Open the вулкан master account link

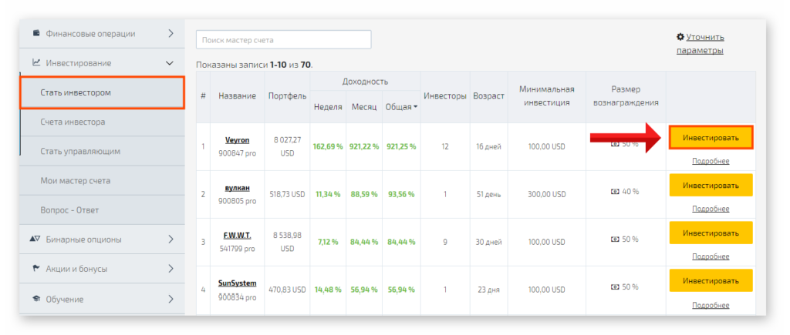click(x=237, y=188)
